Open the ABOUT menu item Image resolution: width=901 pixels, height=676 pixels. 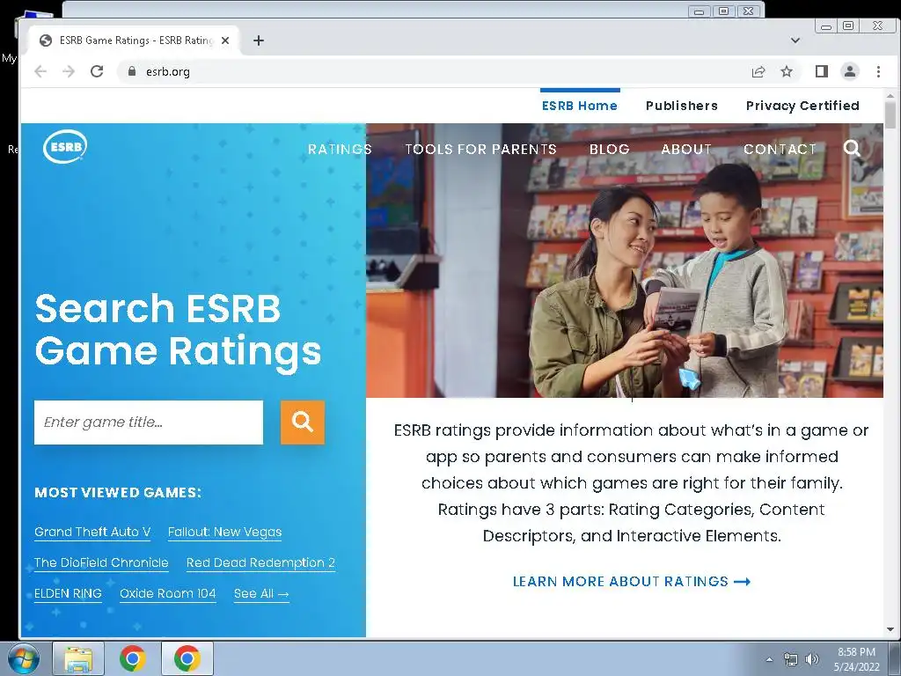pyautogui.click(x=686, y=150)
